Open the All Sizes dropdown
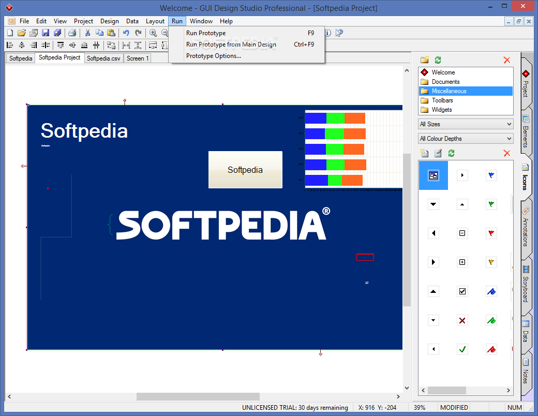 466,124
